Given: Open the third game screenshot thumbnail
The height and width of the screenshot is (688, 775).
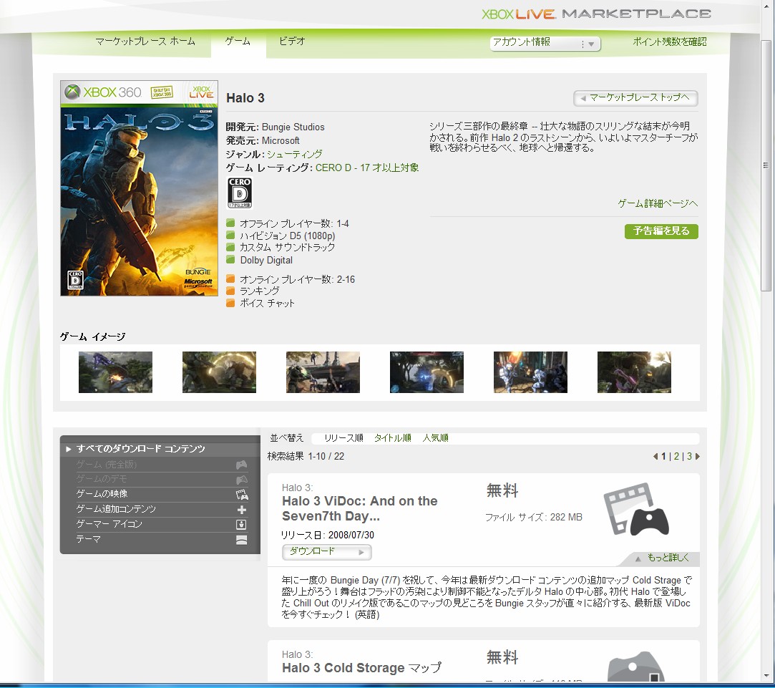Looking at the screenshot, I should (323, 372).
